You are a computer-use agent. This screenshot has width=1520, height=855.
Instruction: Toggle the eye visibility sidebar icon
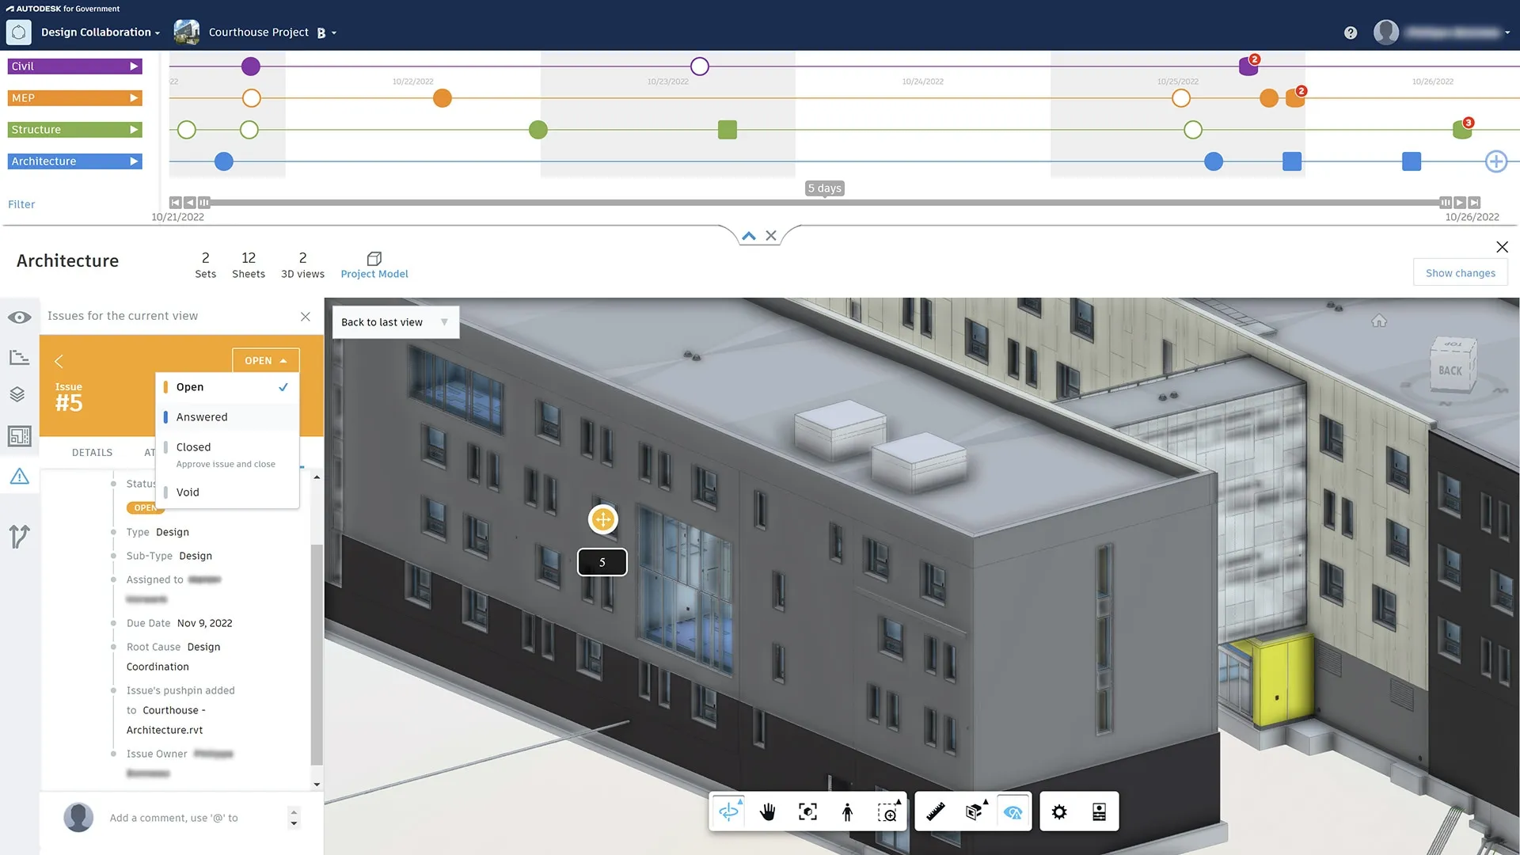[x=19, y=317]
